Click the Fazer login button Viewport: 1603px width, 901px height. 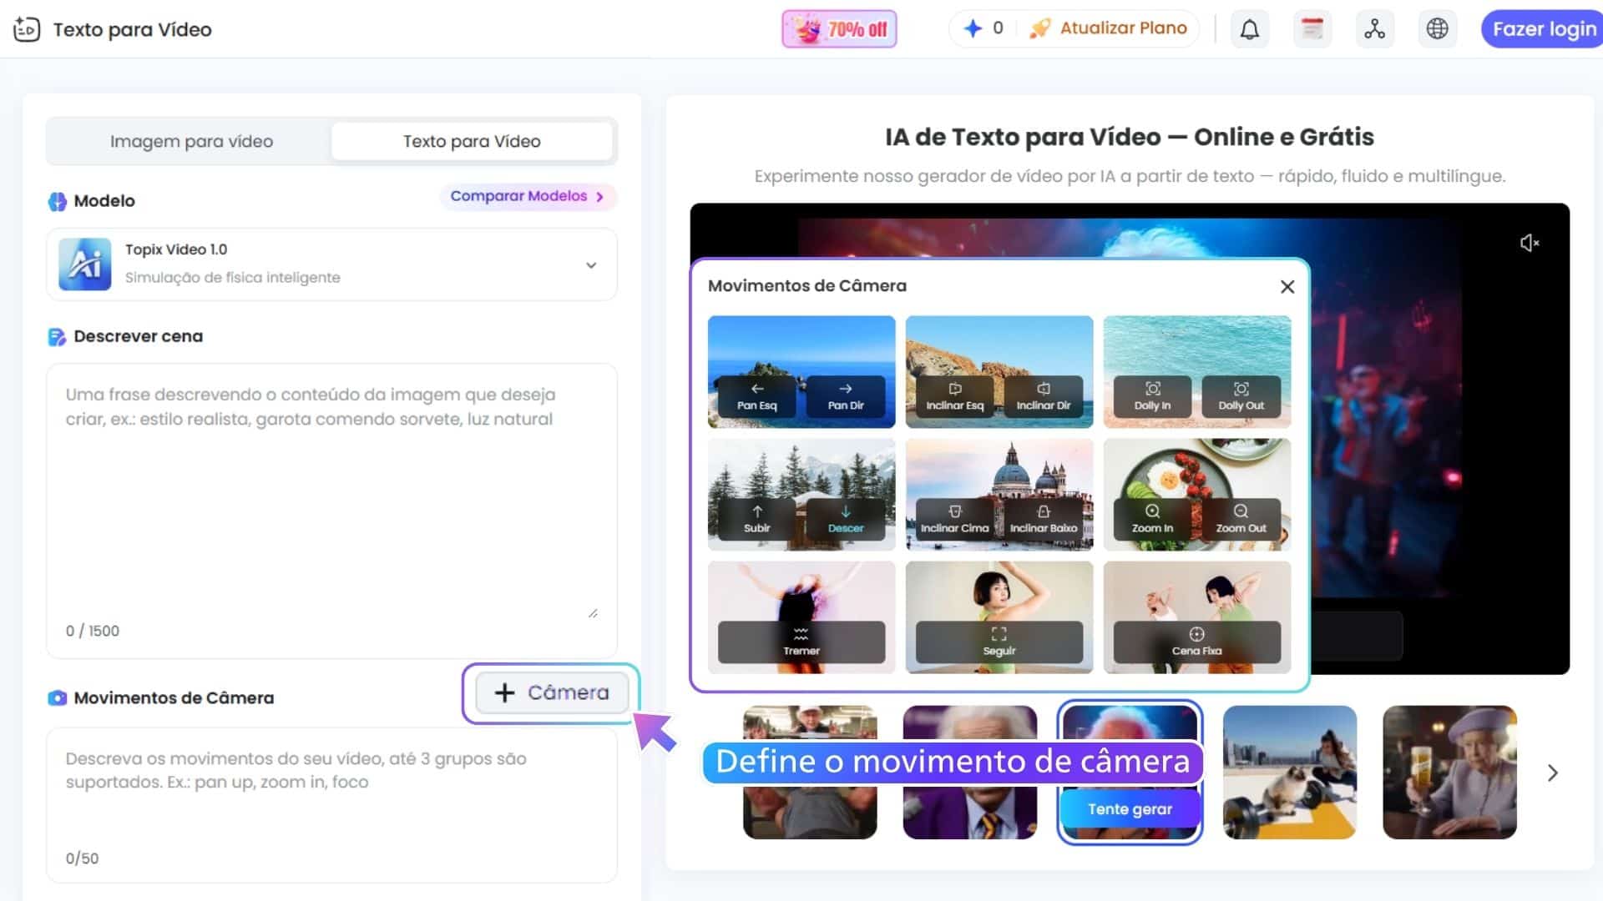(x=1543, y=28)
